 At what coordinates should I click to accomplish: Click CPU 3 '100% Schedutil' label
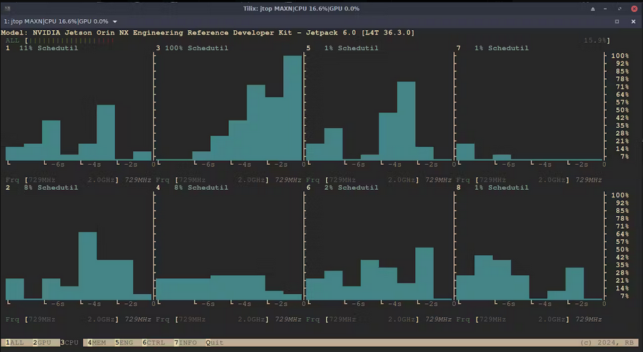point(197,48)
